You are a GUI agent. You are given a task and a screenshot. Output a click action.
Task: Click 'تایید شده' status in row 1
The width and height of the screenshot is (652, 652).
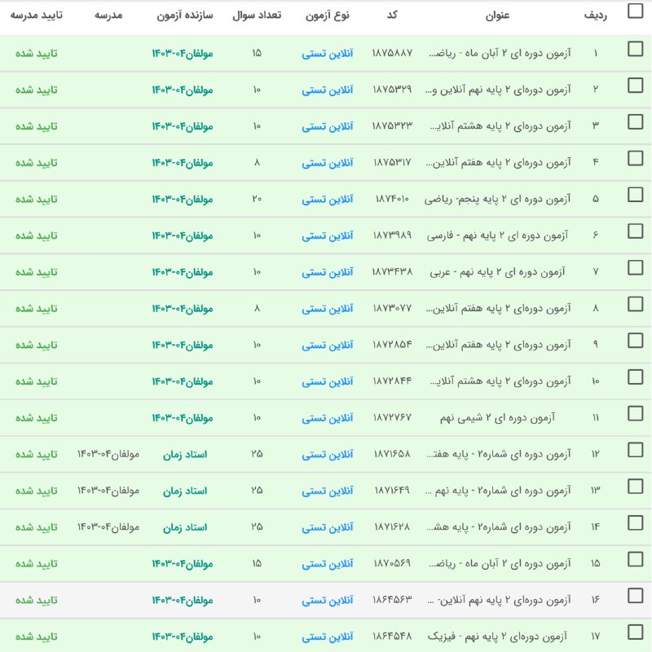click(x=36, y=54)
